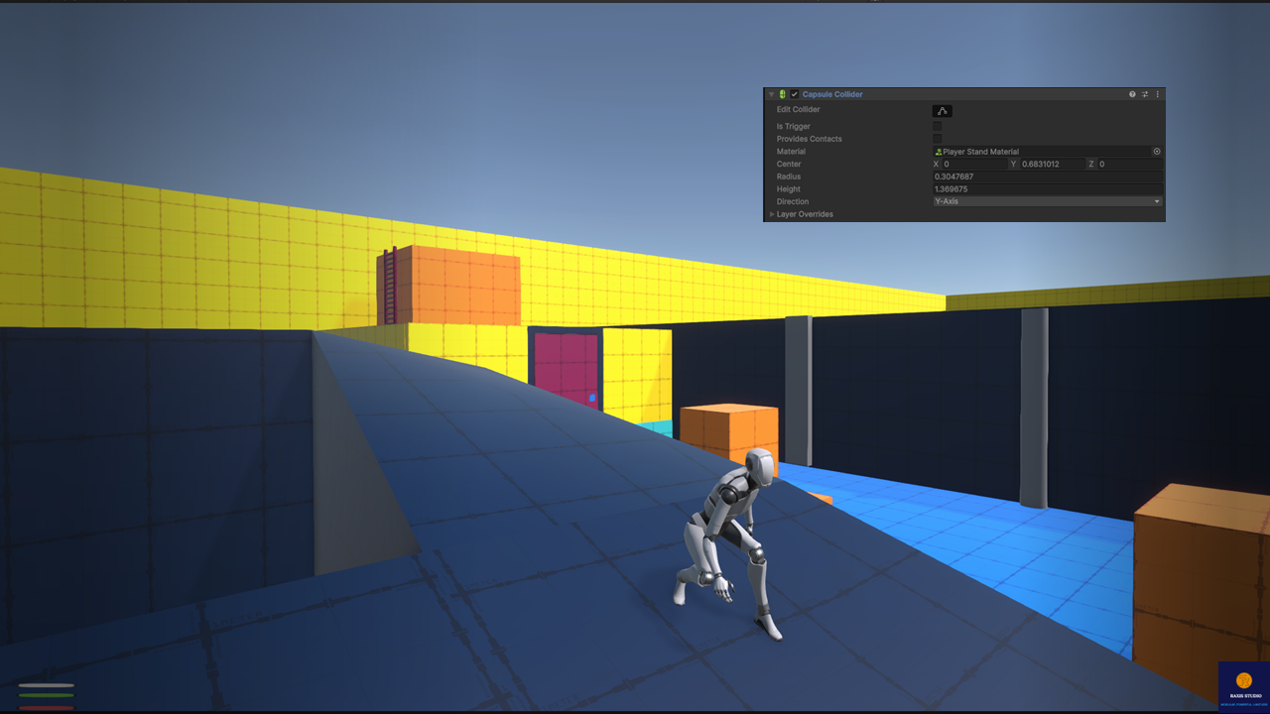
Task: Open Capsule Collider three-dot context menu
Action: [1157, 94]
